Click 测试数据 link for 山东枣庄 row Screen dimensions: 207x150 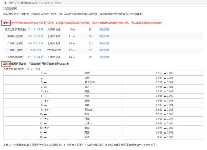(104, 57)
